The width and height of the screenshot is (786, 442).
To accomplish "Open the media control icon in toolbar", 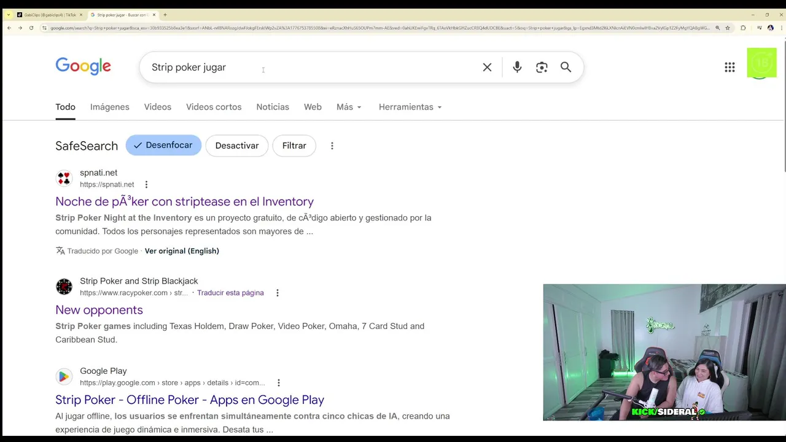I will [760, 28].
